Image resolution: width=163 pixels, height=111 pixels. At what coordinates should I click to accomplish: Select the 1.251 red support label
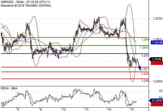click(145, 69)
